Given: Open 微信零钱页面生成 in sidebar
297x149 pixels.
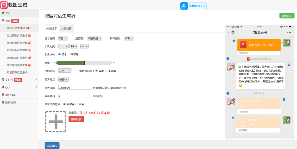Looking at the screenshot, I should point(19,65).
